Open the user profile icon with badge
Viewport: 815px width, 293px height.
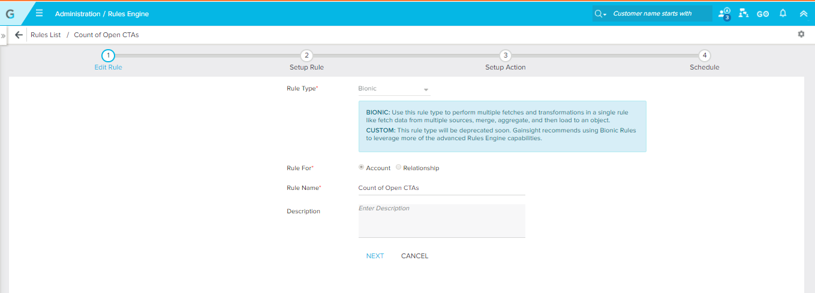click(x=724, y=14)
